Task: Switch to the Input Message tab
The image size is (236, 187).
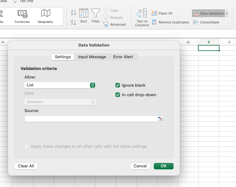Action: click(x=92, y=57)
